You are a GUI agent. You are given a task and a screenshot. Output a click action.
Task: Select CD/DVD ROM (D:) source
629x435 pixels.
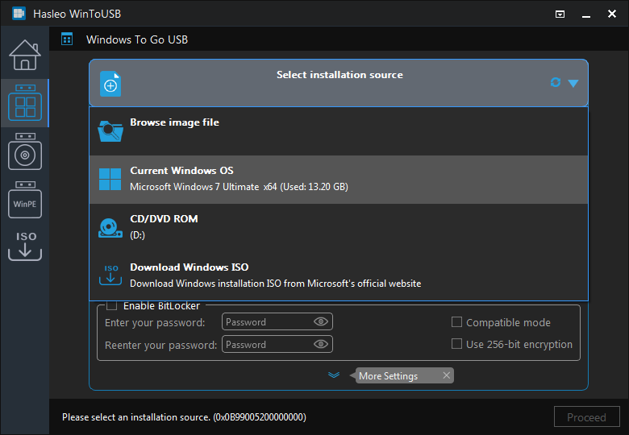tap(339, 227)
